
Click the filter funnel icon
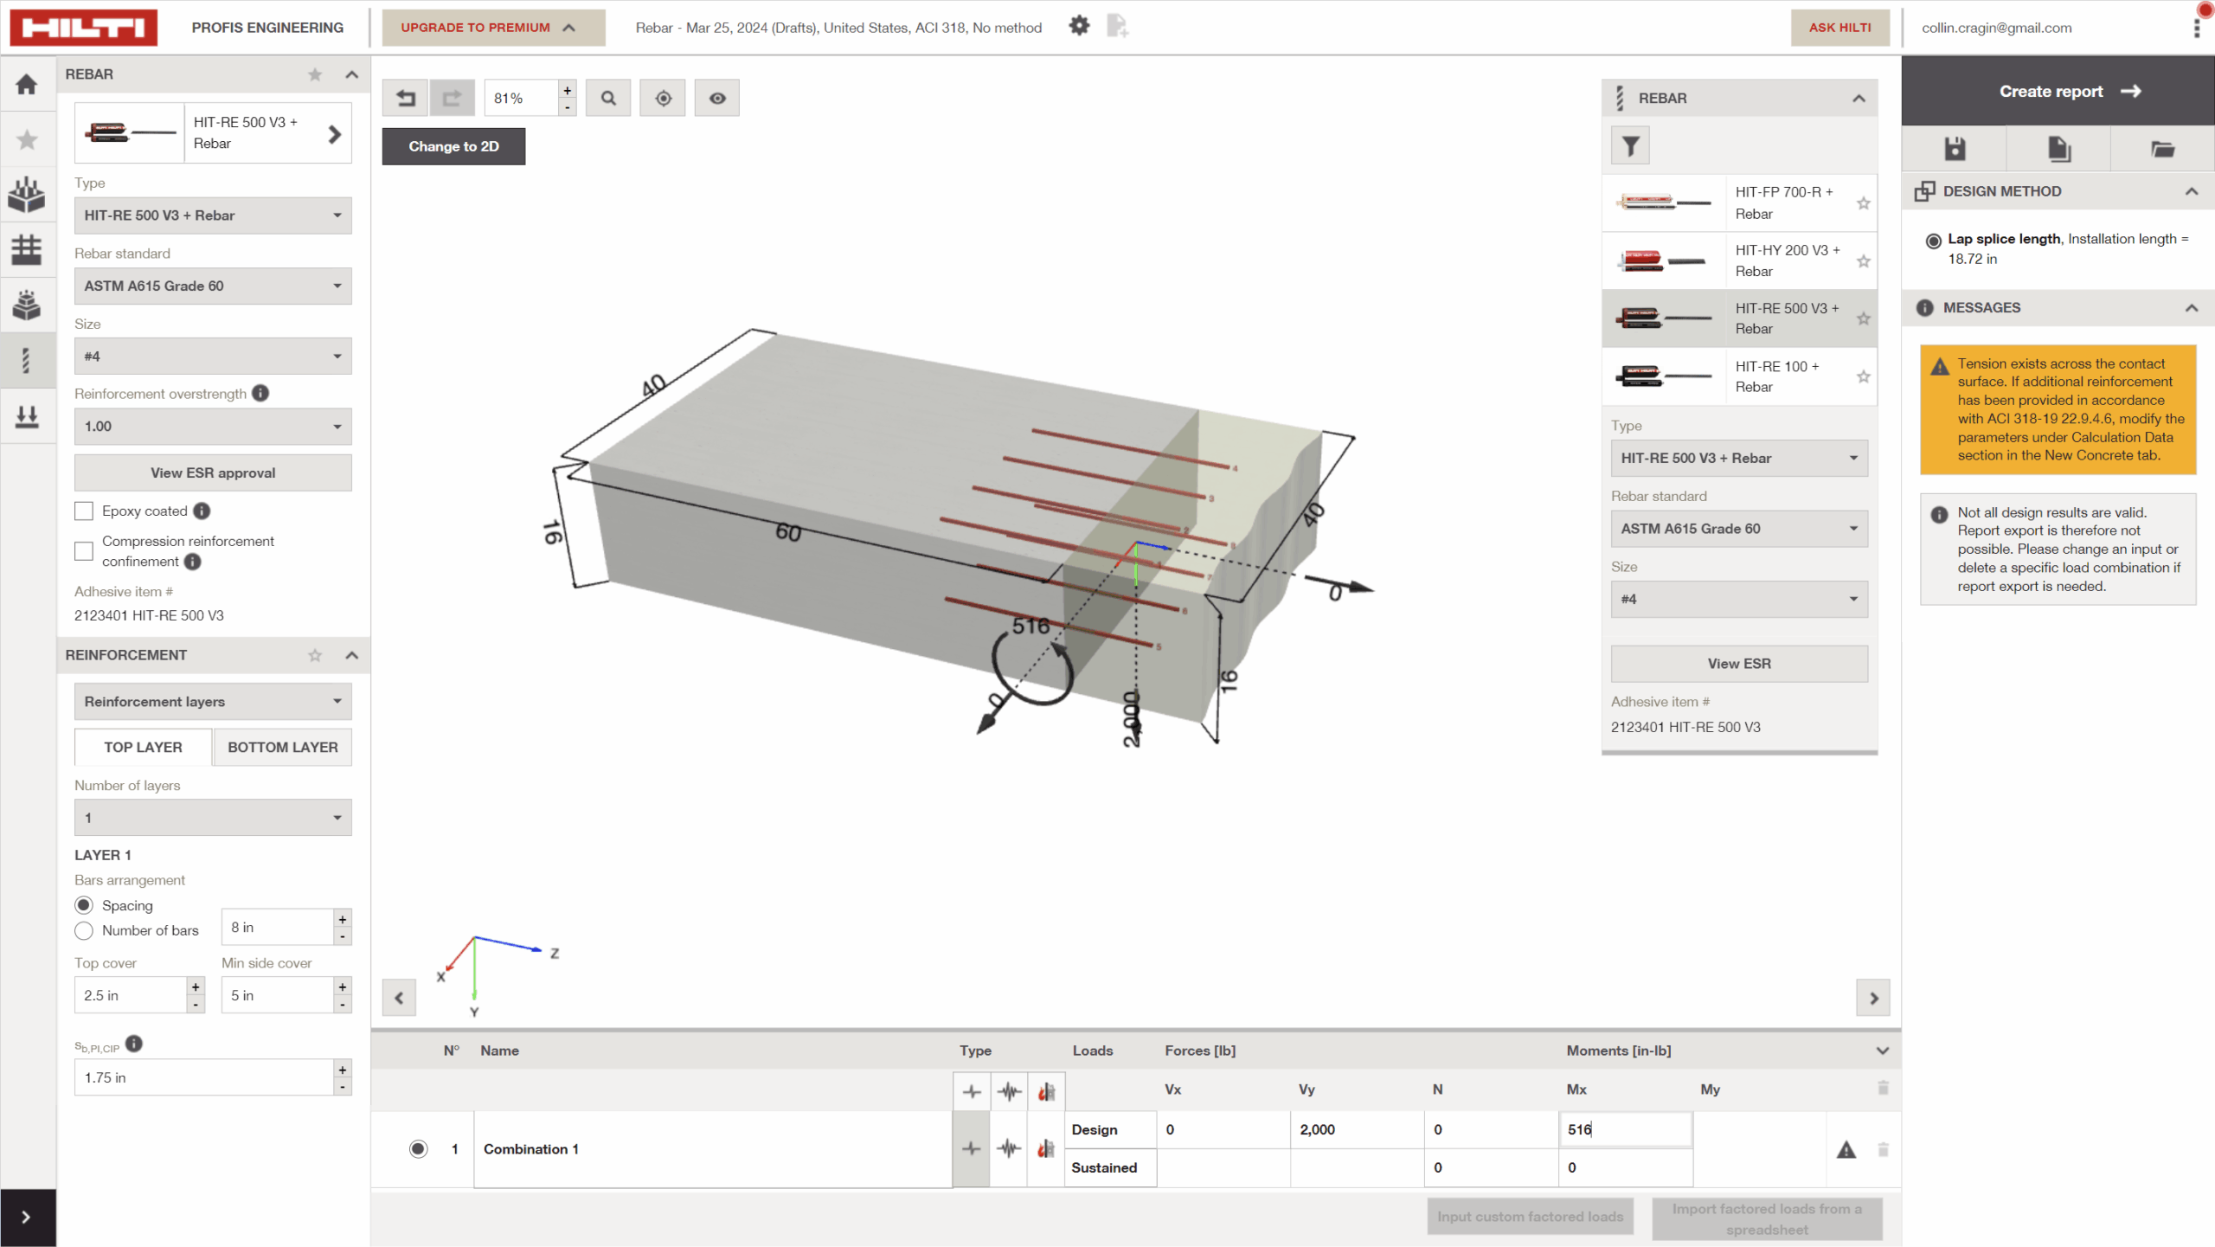tap(1630, 145)
